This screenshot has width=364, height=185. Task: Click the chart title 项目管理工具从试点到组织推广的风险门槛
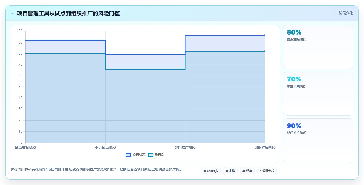(x=68, y=13)
